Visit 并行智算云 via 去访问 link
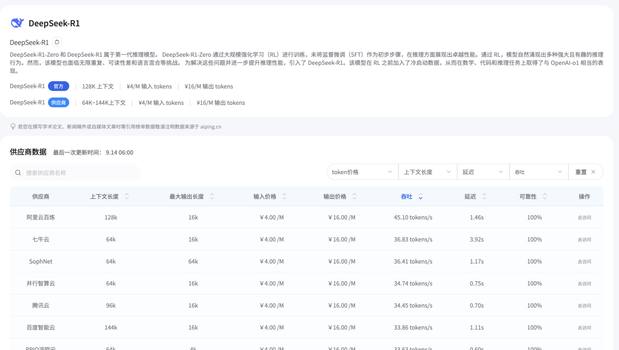 tap(584, 284)
